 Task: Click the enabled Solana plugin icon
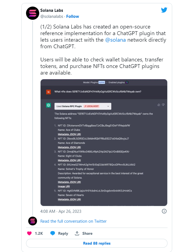click(127, 83)
